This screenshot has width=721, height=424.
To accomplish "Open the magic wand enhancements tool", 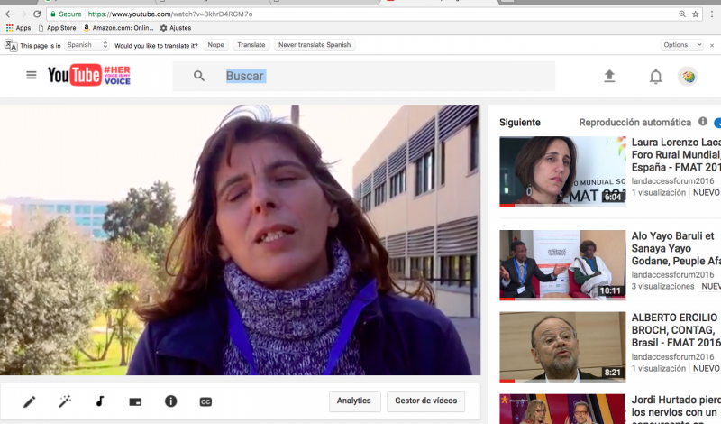I will pos(65,401).
